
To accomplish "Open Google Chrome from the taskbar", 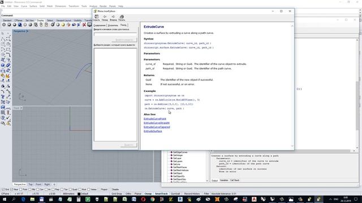I will [152, 199].
